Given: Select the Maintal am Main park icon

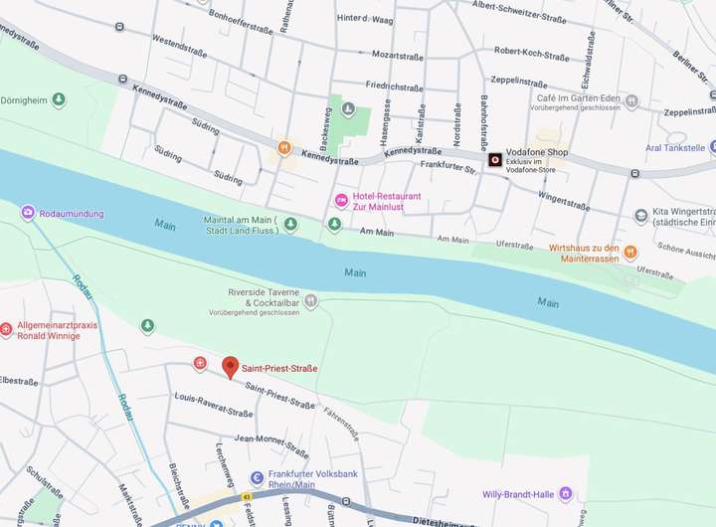Looking at the screenshot, I should 290,225.
